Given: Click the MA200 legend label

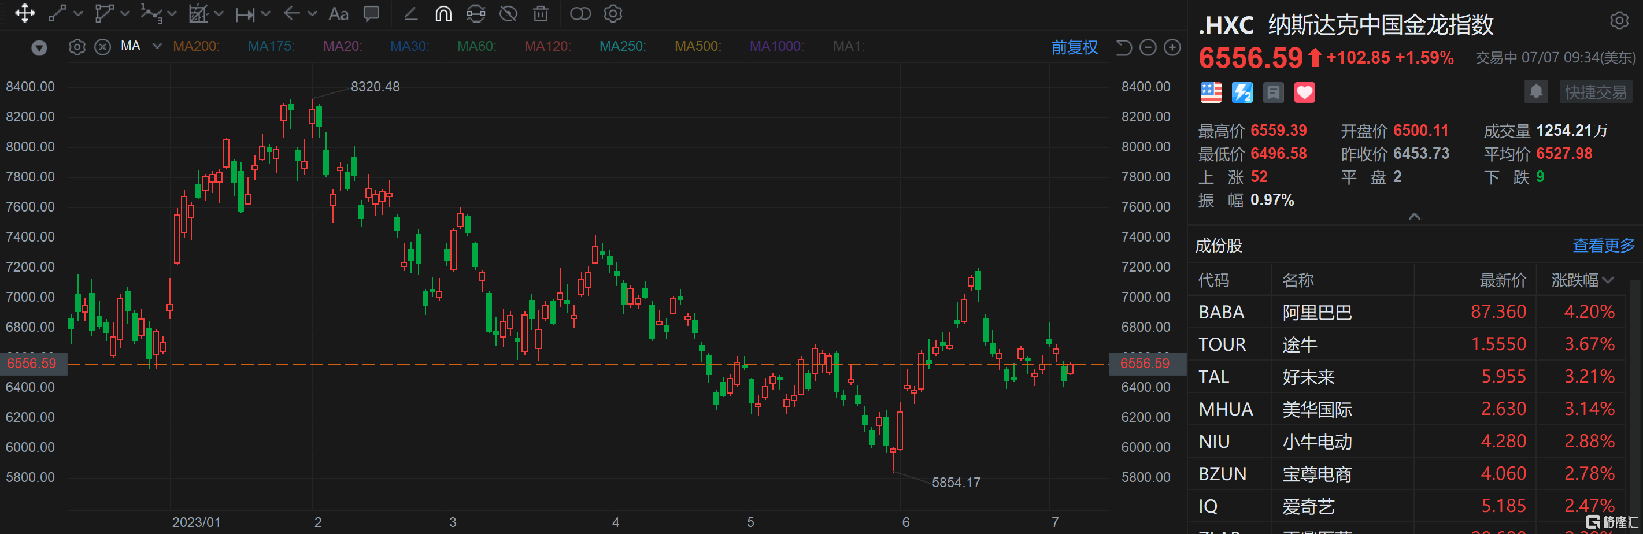Looking at the screenshot, I should click(x=197, y=46).
